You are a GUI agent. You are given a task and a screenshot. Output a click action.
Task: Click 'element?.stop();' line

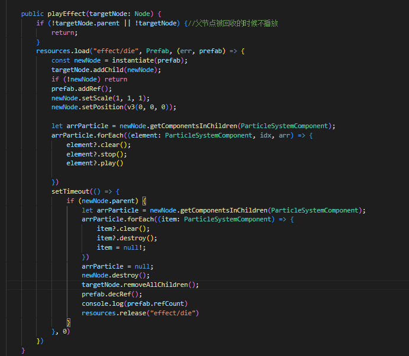pos(96,154)
